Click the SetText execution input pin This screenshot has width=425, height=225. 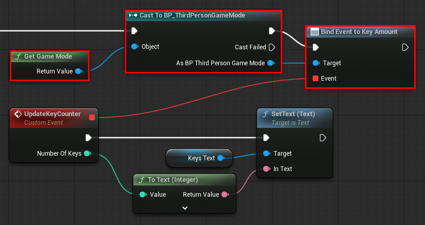(266, 138)
